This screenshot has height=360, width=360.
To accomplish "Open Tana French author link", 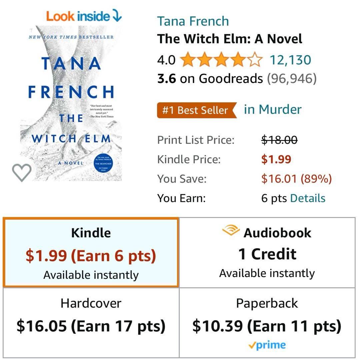I will [193, 21].
